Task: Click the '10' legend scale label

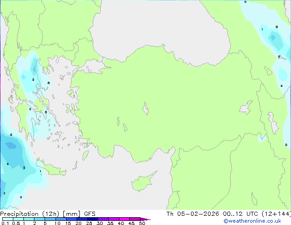Action: (57, 223)
